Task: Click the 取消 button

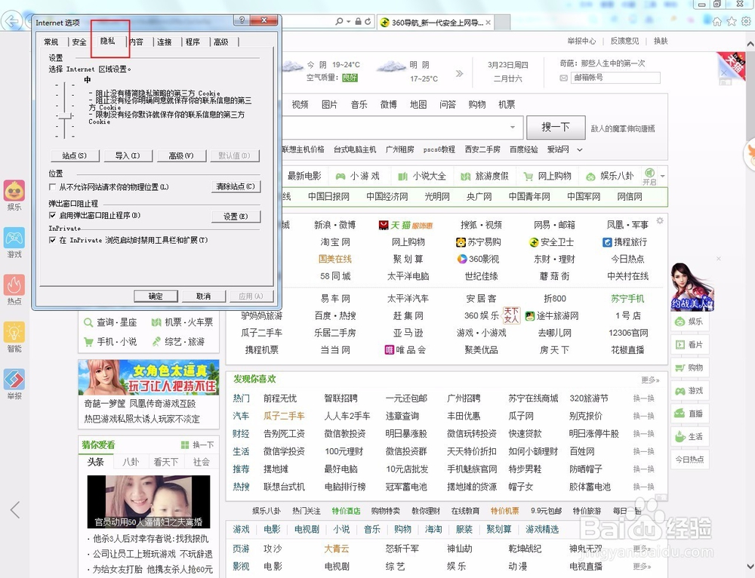Action: click(x=204, y=296)
